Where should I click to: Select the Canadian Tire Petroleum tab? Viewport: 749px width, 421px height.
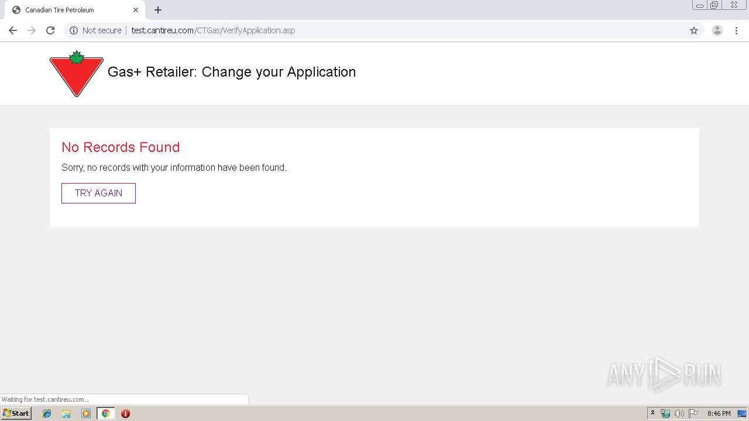75,10
